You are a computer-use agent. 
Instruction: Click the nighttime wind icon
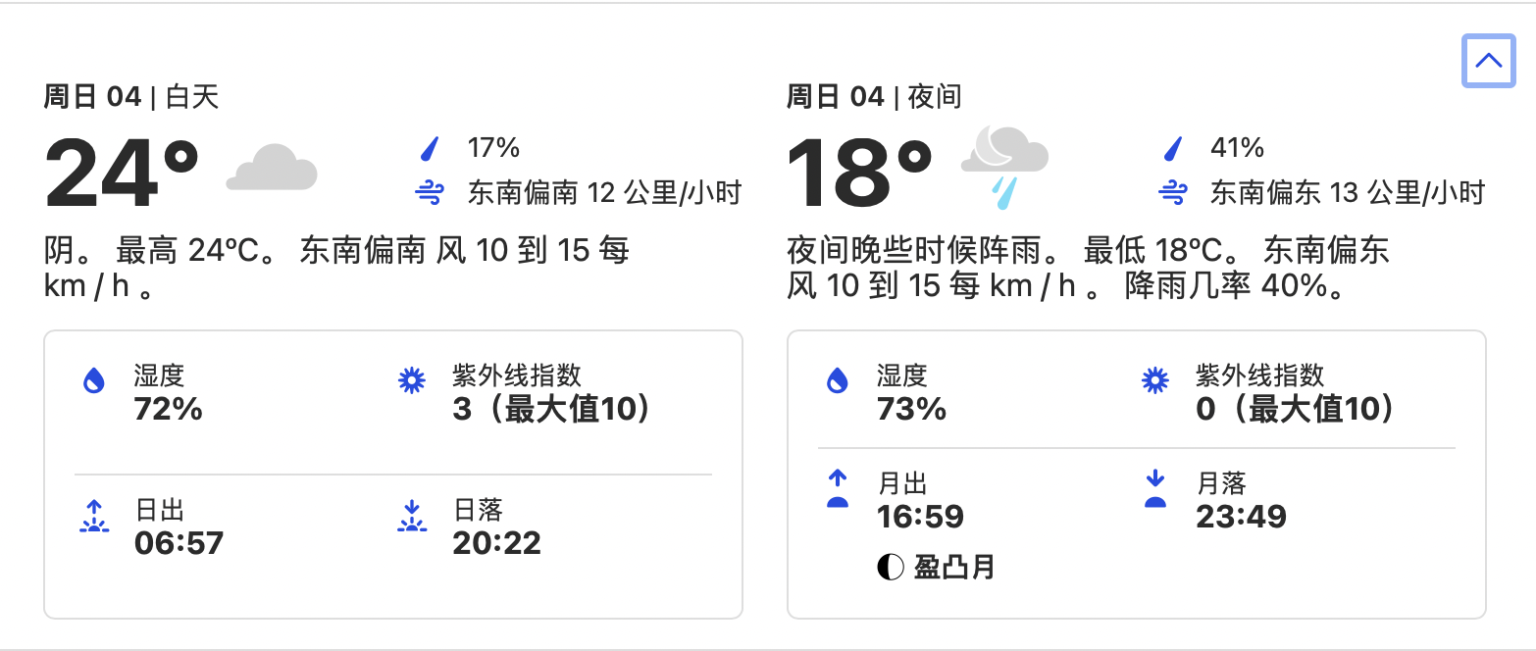pos(1172,193)
